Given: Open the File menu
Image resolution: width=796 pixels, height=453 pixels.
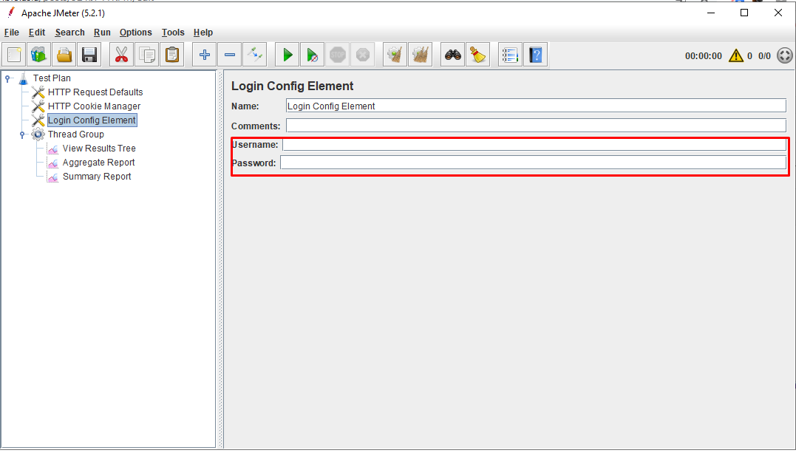Looking at the screenshot, I should click(x=12, y=33).
